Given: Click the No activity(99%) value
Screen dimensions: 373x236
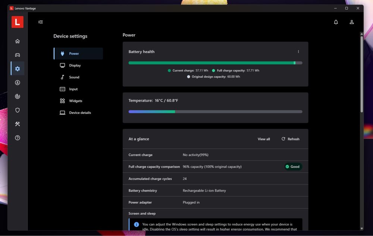Looking at the screenshot, I should (195, 155).
